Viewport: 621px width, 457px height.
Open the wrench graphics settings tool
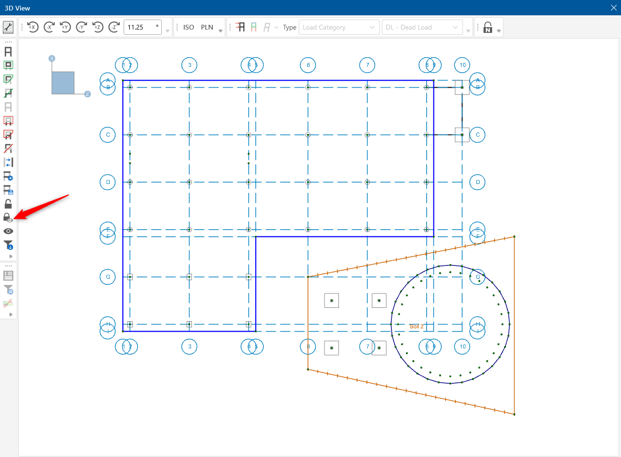click(x=8, y=27)
